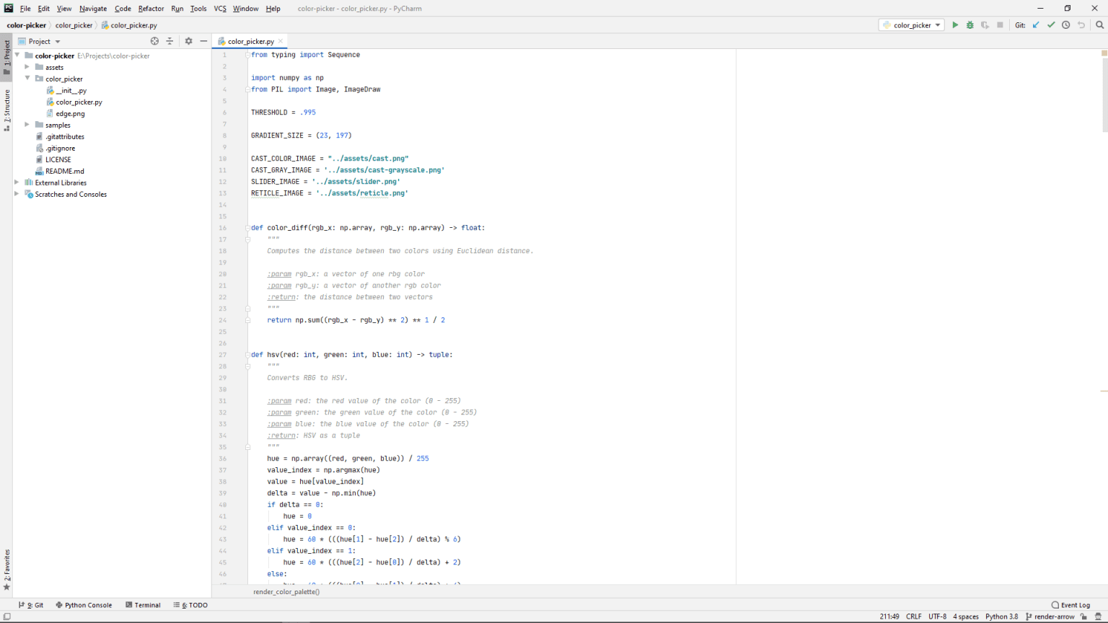Collapse all in Project panel
The image size is (1108, 623).
click(x=170, y=41)
